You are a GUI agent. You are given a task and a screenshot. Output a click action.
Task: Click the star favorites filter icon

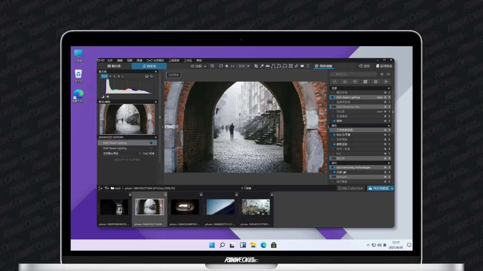tap(383, 74)
